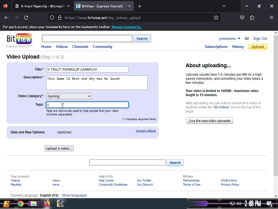The height and width of the screenshot is (209, 278).
Task: Click the browser address bar URL
Action: tap(102, 18)
